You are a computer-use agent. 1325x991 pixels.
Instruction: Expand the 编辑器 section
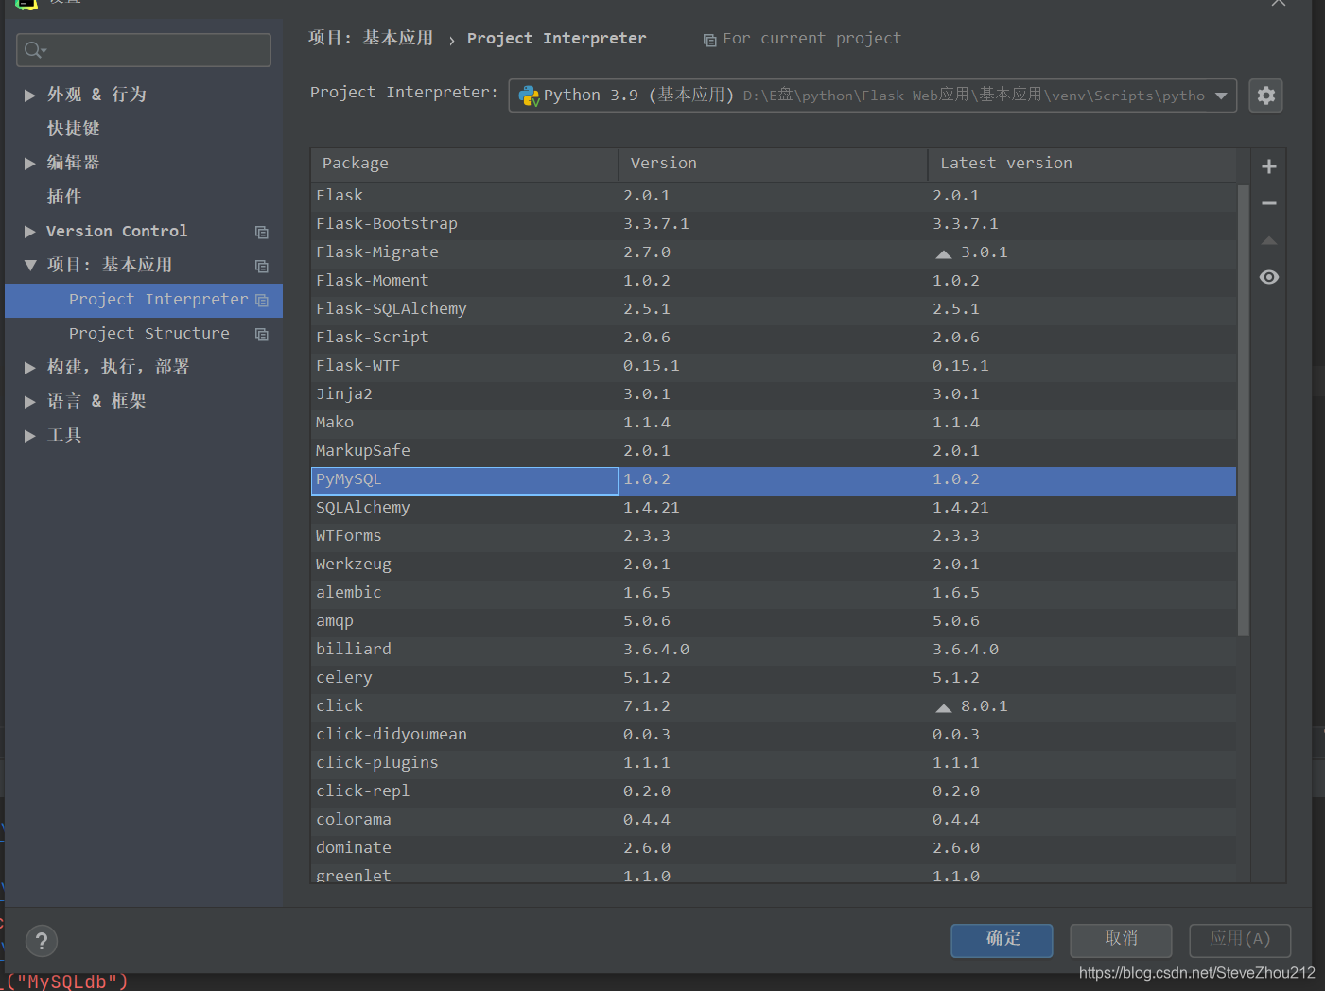29,163
